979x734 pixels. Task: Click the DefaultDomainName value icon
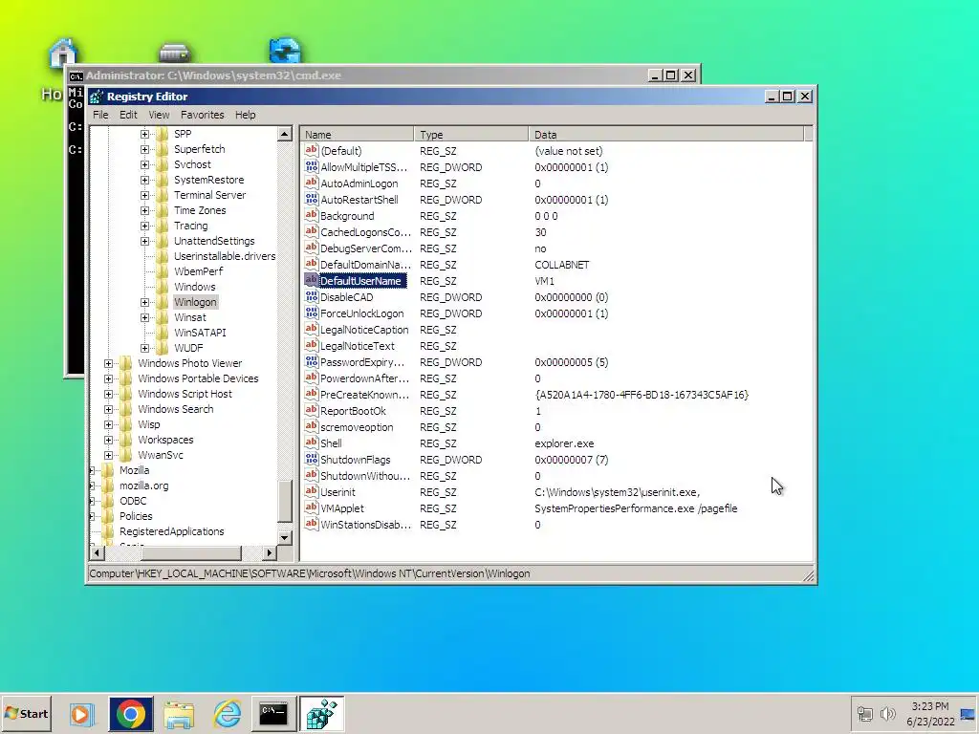(311, 264)
